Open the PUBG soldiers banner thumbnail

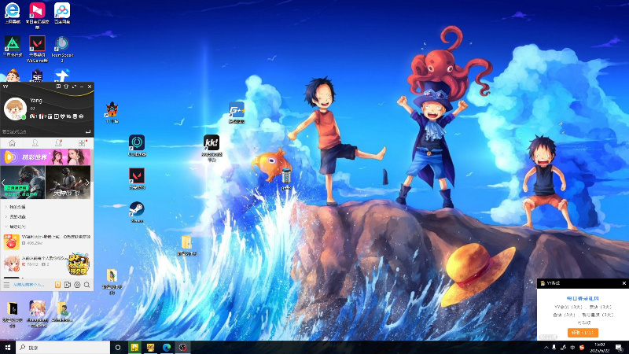68,183
